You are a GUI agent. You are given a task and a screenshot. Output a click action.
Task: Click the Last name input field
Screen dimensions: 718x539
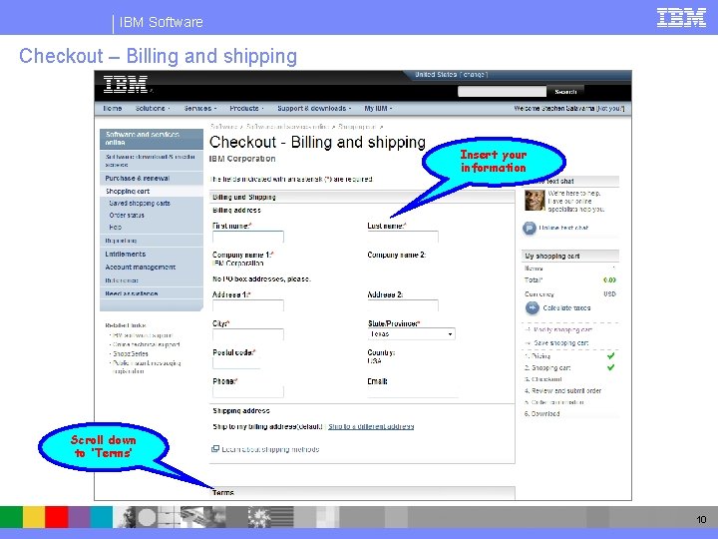[x=403, y=237]
